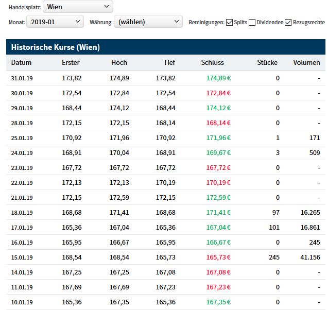Select the 10.01.19 date row
327x310 pixels.
[x=22, y=302]
